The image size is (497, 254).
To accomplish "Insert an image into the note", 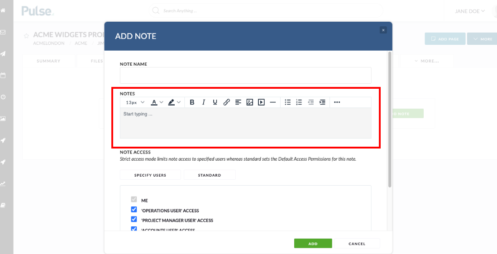I will click(x=250, y=102).
